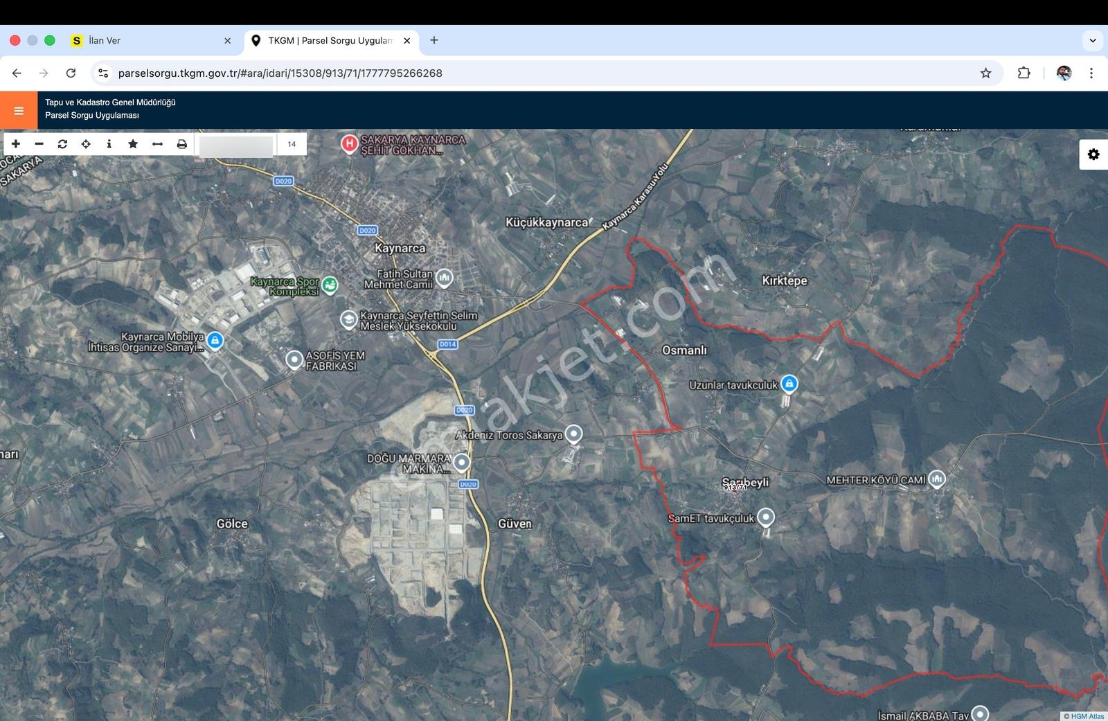Open favorites with the star tool
The width and height of the screenshot is (1108, 721).
click(x=133, y=144)
